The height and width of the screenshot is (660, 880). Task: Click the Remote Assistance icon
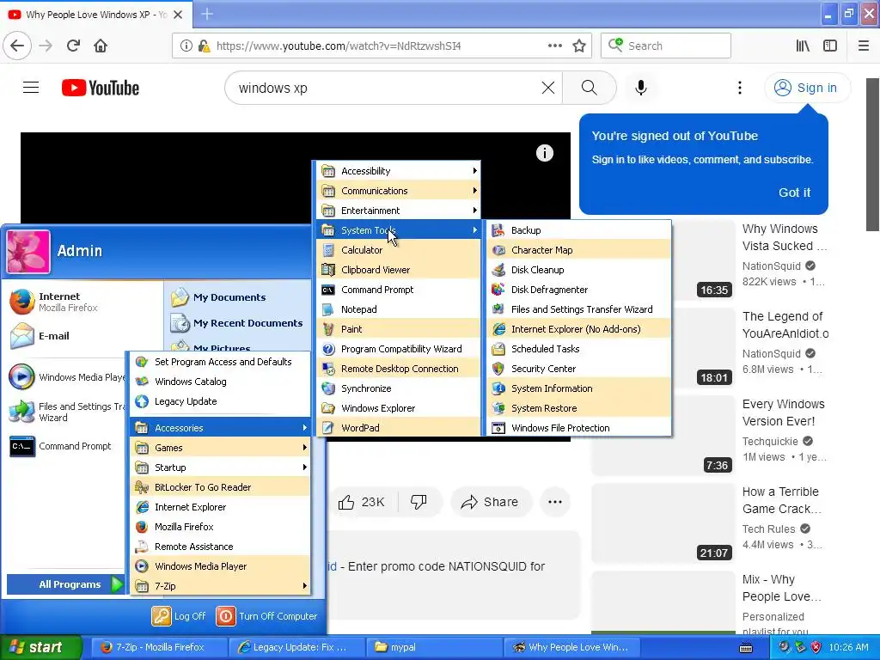[x=142, y=546]
